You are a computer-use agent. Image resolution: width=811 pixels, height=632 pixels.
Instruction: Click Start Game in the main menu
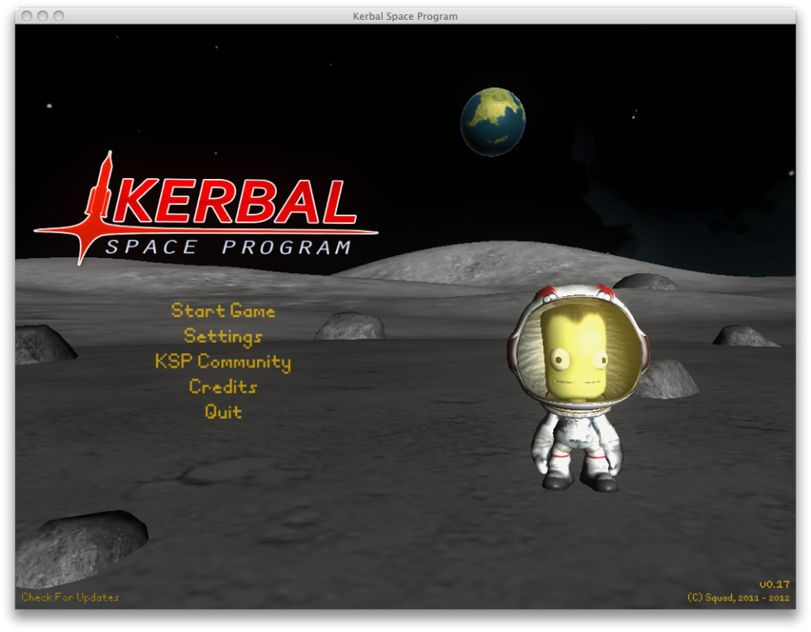[x=223, y=310]
